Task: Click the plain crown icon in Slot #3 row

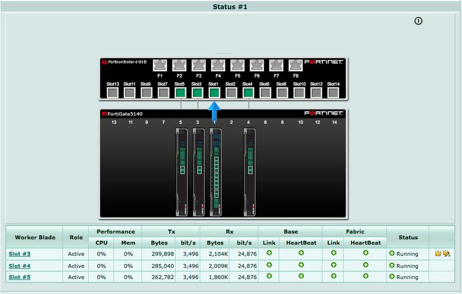Action: 438,253
